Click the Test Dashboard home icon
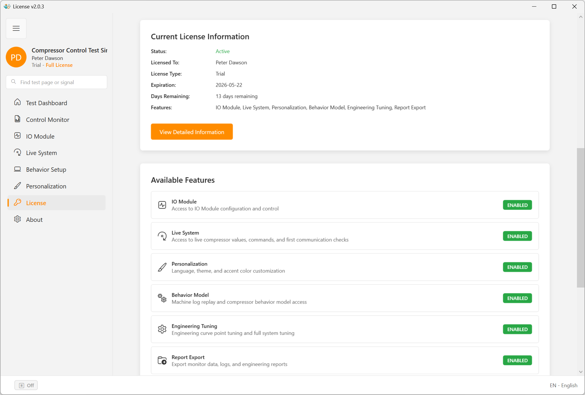 tap(18, 102)
